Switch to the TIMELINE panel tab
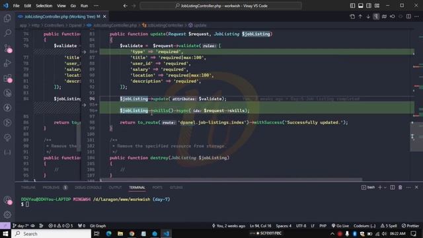Screen dimensions: 423x238 [28, 188]
